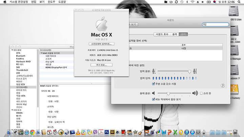Launch Google Chrome from the dock
This screenshot has height=137, width=244.
coord(33,132)
